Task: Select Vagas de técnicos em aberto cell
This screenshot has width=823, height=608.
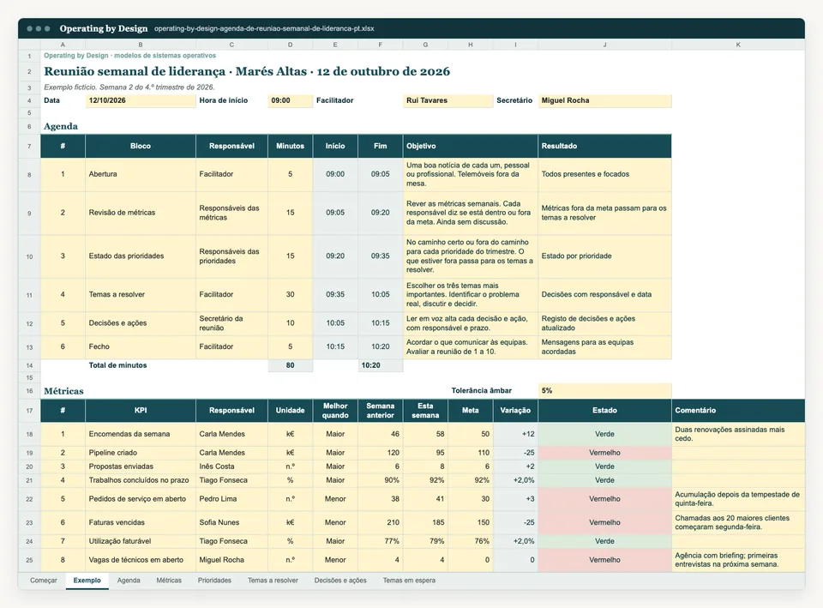Action: tap(141, 560)
